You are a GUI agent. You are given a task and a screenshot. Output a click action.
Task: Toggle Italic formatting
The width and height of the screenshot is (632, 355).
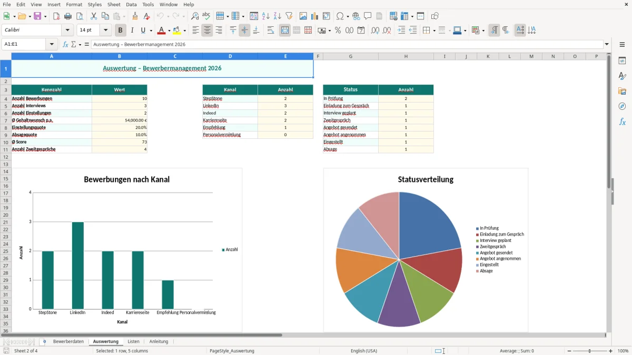coord(132,31)
